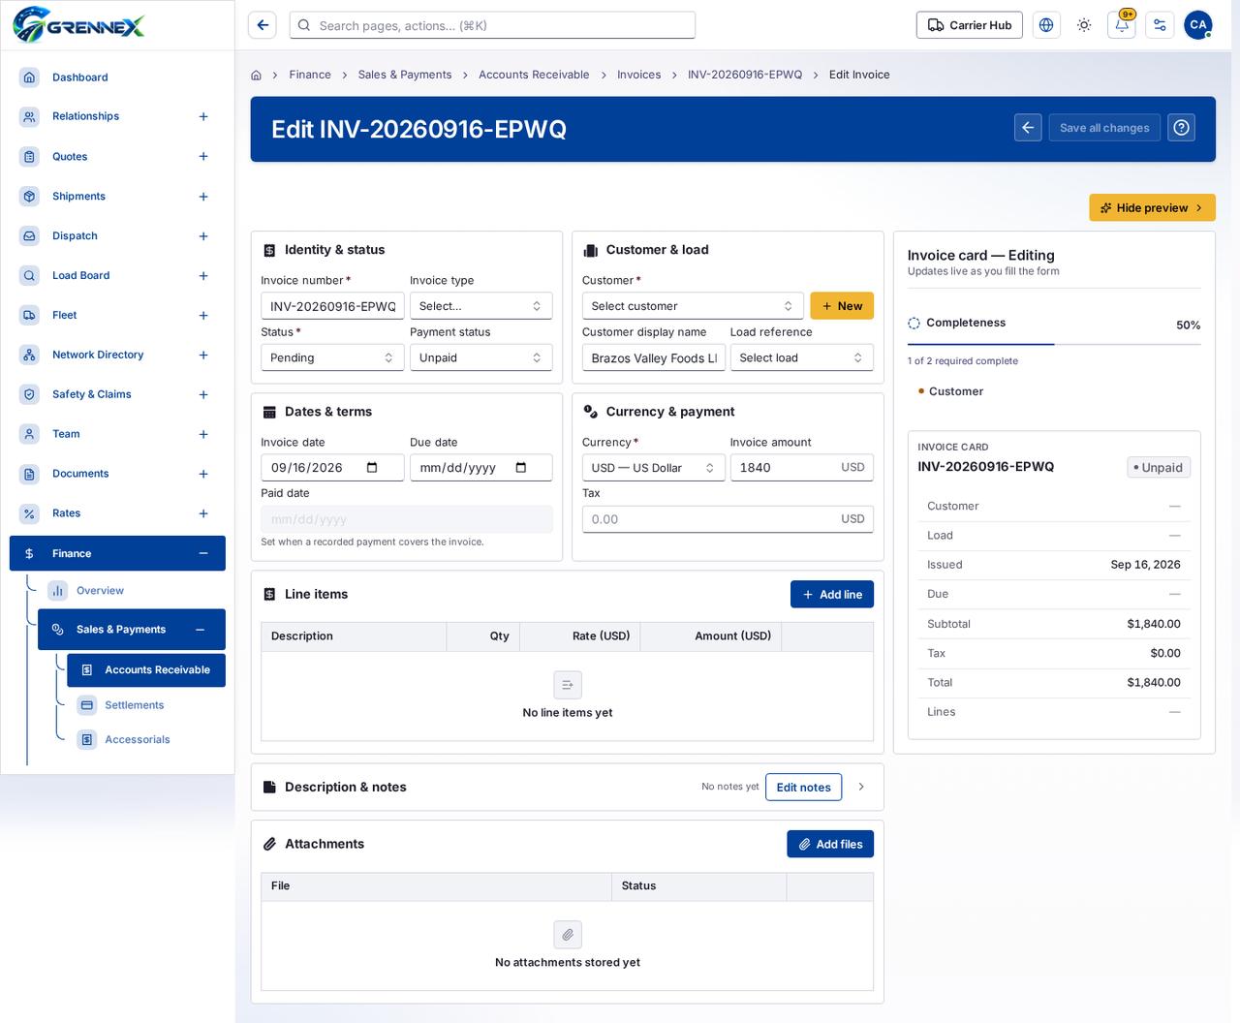Viewport: 1240px width, 1023px height.
Task: Open the Select customer dropdown
Action: click(x=693, y=306)
